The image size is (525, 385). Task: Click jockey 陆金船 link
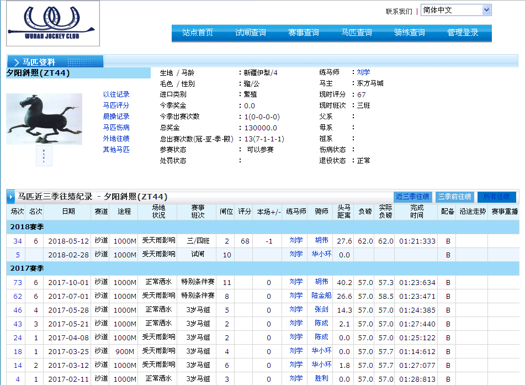tap(321, 296)
